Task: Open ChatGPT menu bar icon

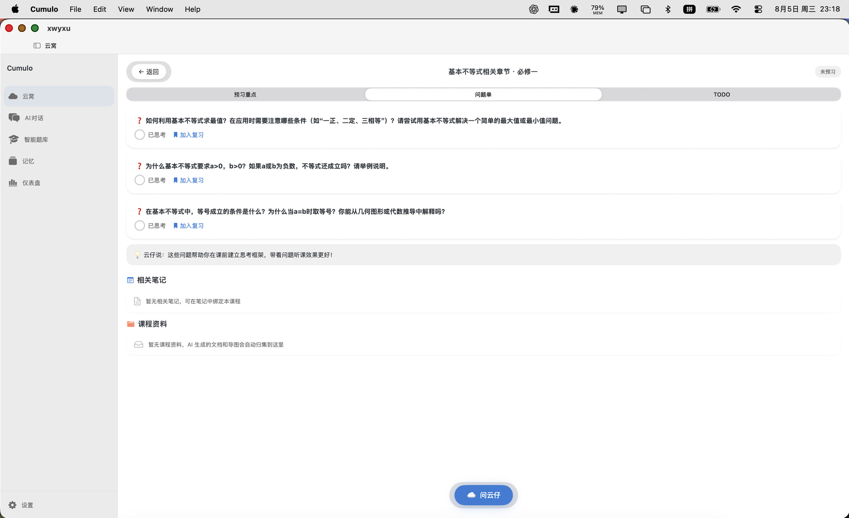Action: (534, 9)
